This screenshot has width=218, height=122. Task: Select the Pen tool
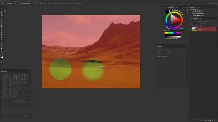click(1, 39)
